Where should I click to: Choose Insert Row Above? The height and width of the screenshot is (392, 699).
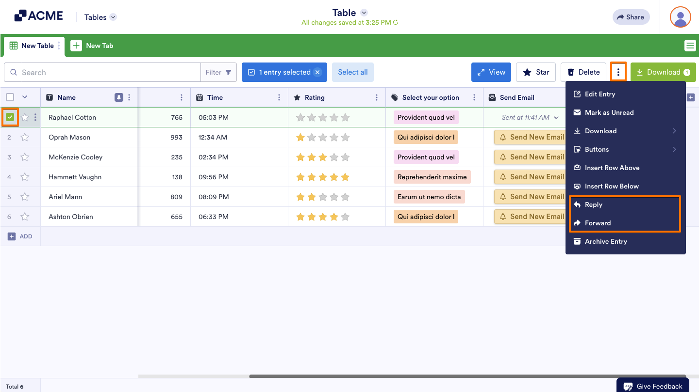[x=626, y=168]
